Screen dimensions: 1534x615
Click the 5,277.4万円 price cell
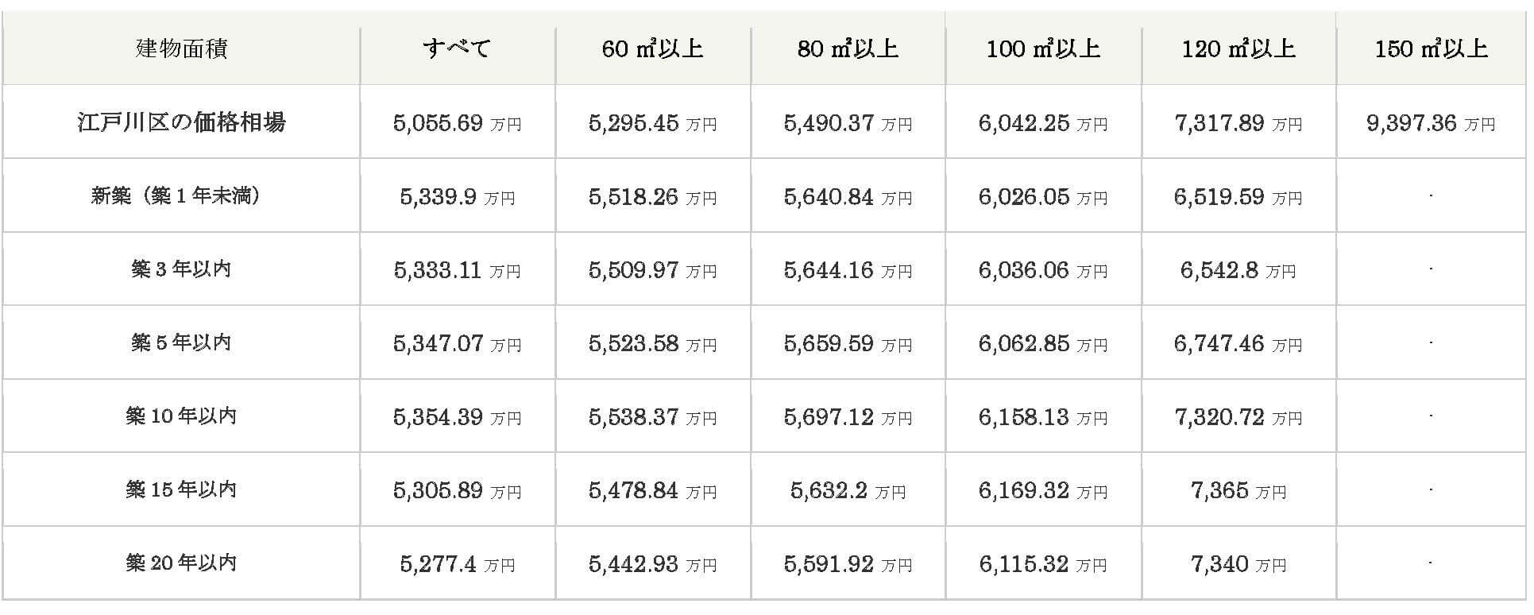point(458,564)
